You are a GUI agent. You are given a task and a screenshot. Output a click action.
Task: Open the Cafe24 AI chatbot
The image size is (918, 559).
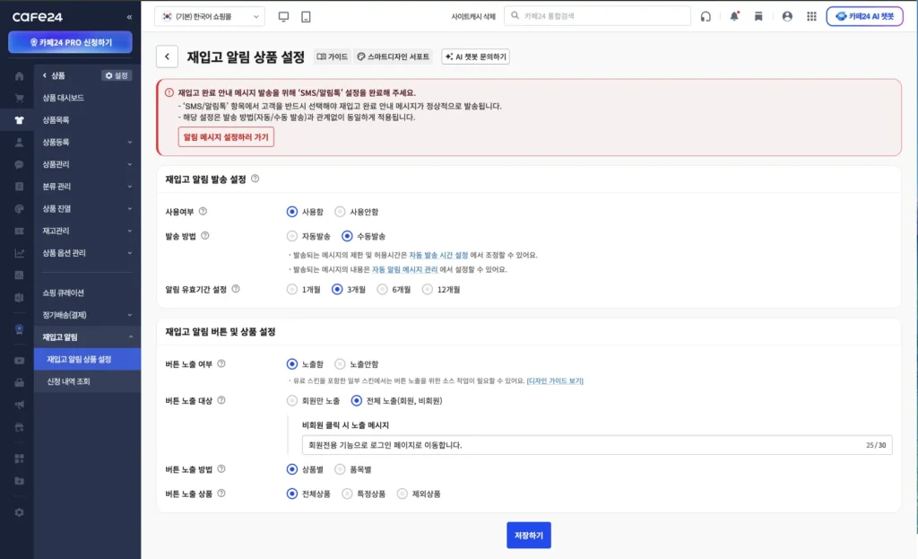point(865,15)
